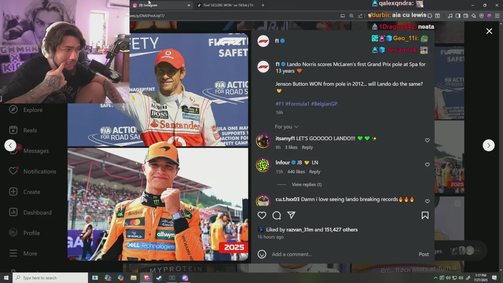Open f1 profile avatar in post header
The width and height of the screenshot is (503, 283).
(x=263, y=41)
